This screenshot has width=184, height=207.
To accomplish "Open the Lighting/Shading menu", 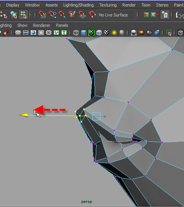I will click(x=79, y=5).
